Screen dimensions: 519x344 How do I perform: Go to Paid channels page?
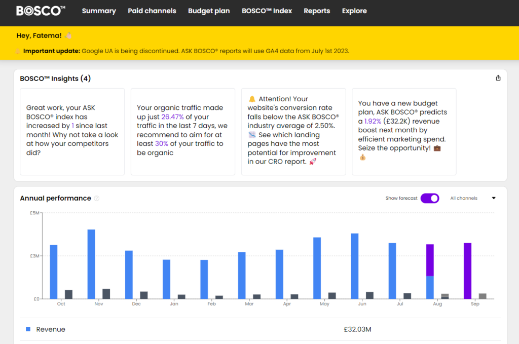(x=152, y=11)
